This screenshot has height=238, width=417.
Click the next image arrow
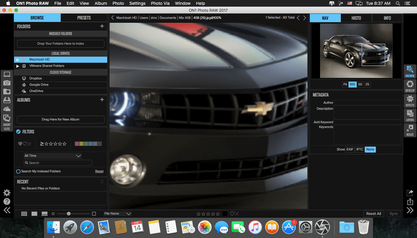[305, 18]
